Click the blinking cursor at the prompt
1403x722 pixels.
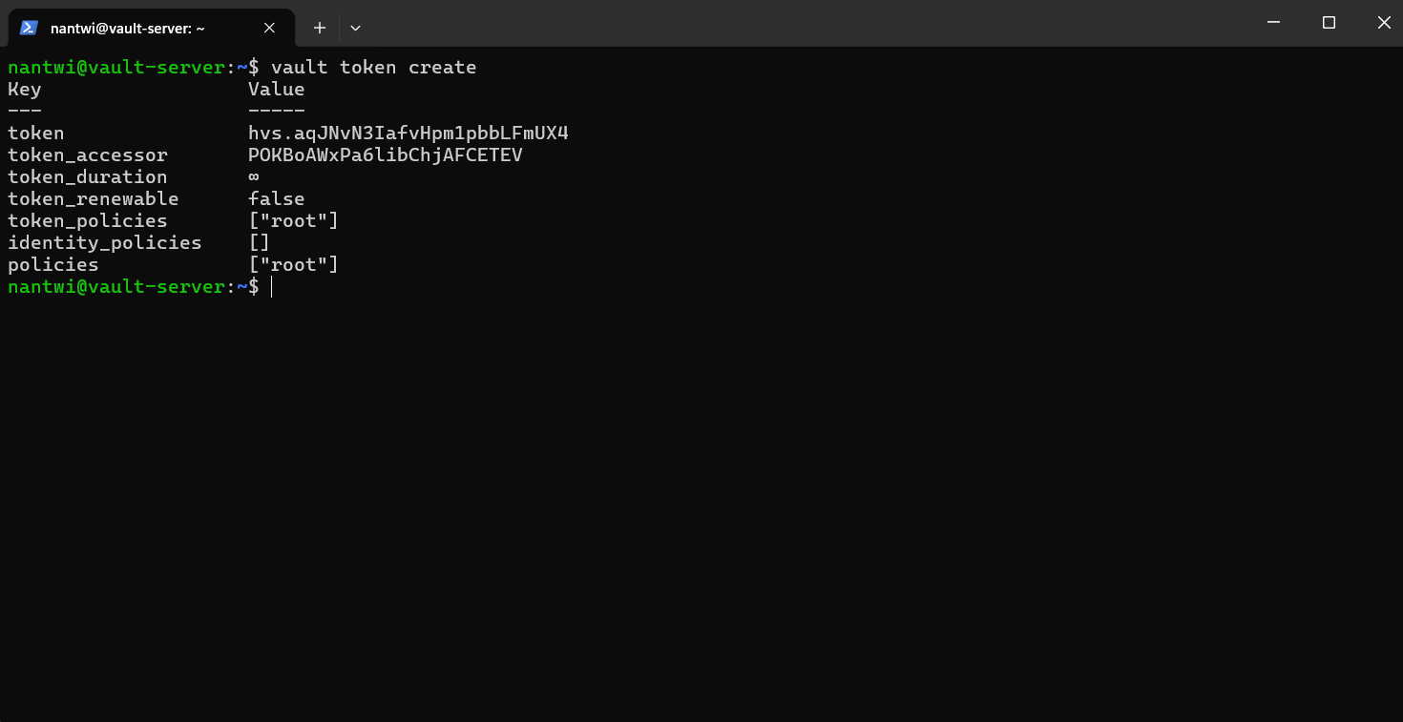point(271,287)
